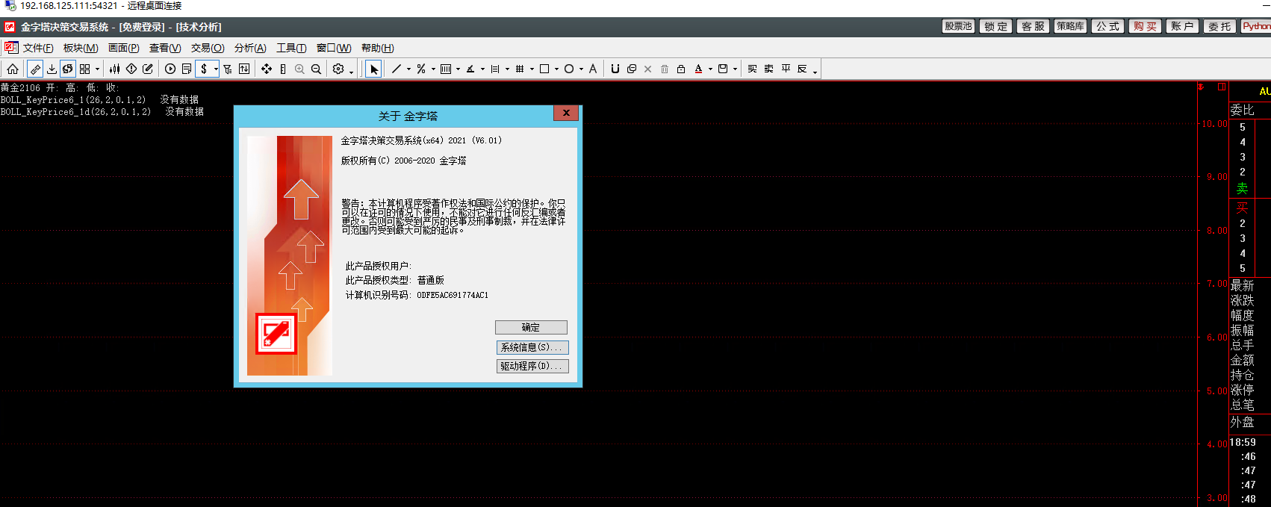Click the up-down arrows swap icon
Viewport: 1271px width, 507px height.
click(244, 69)
